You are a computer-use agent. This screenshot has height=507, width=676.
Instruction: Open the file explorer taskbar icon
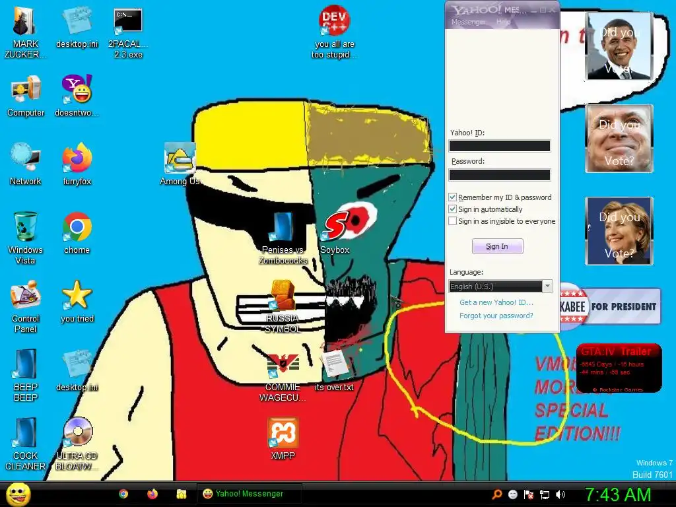[x=181, y=494]
